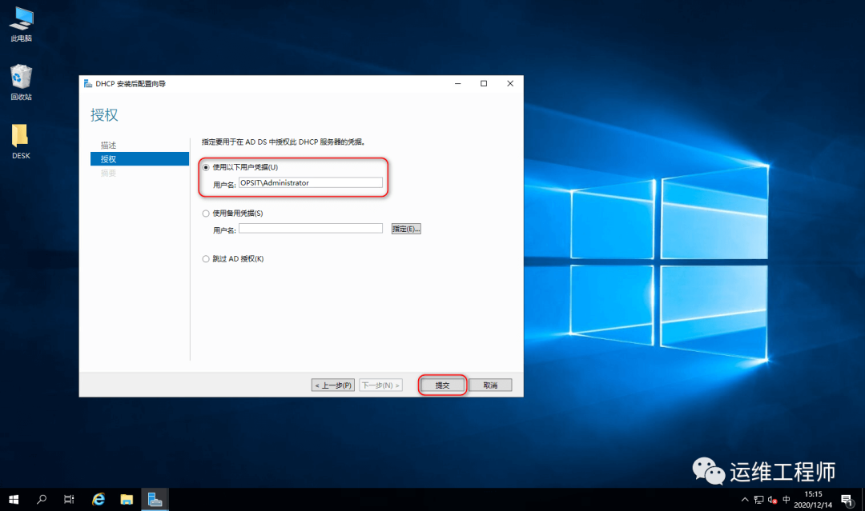This screenshot has width=865, height=511.
Task: Minimize the DHCP wizard window
Action: 458,84
